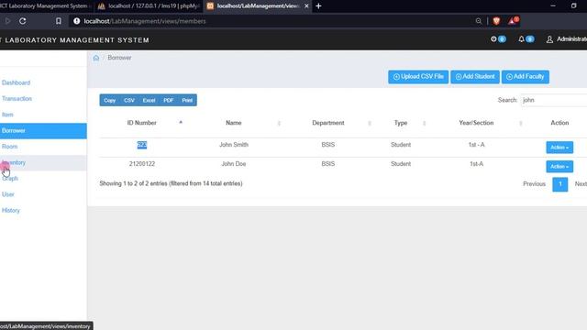Export table with Excel button

(x=149, y=100)
